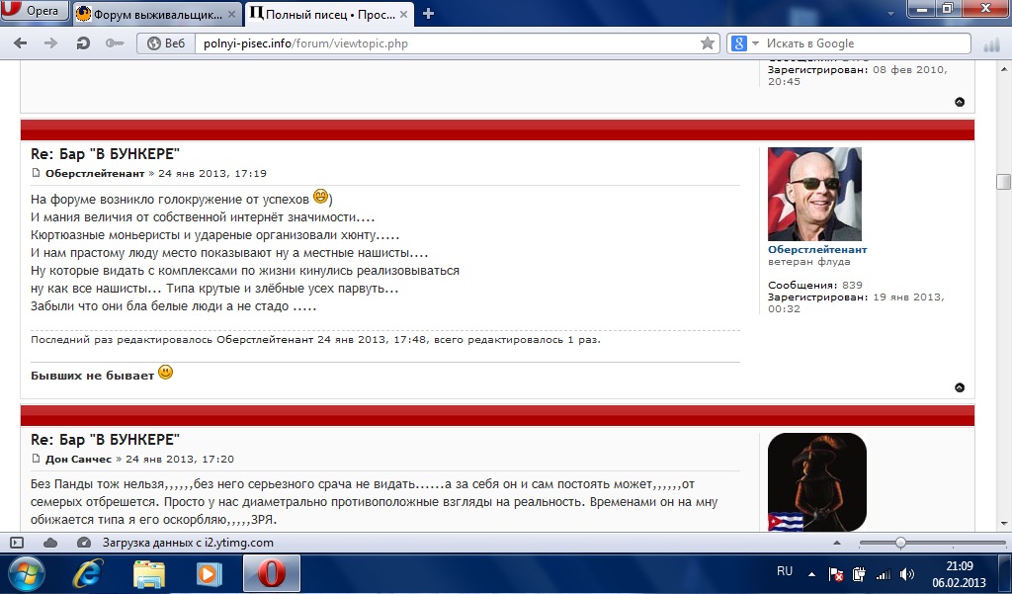
Task: Show hidden tray icons arrow
Action: [x=811, y=574]
